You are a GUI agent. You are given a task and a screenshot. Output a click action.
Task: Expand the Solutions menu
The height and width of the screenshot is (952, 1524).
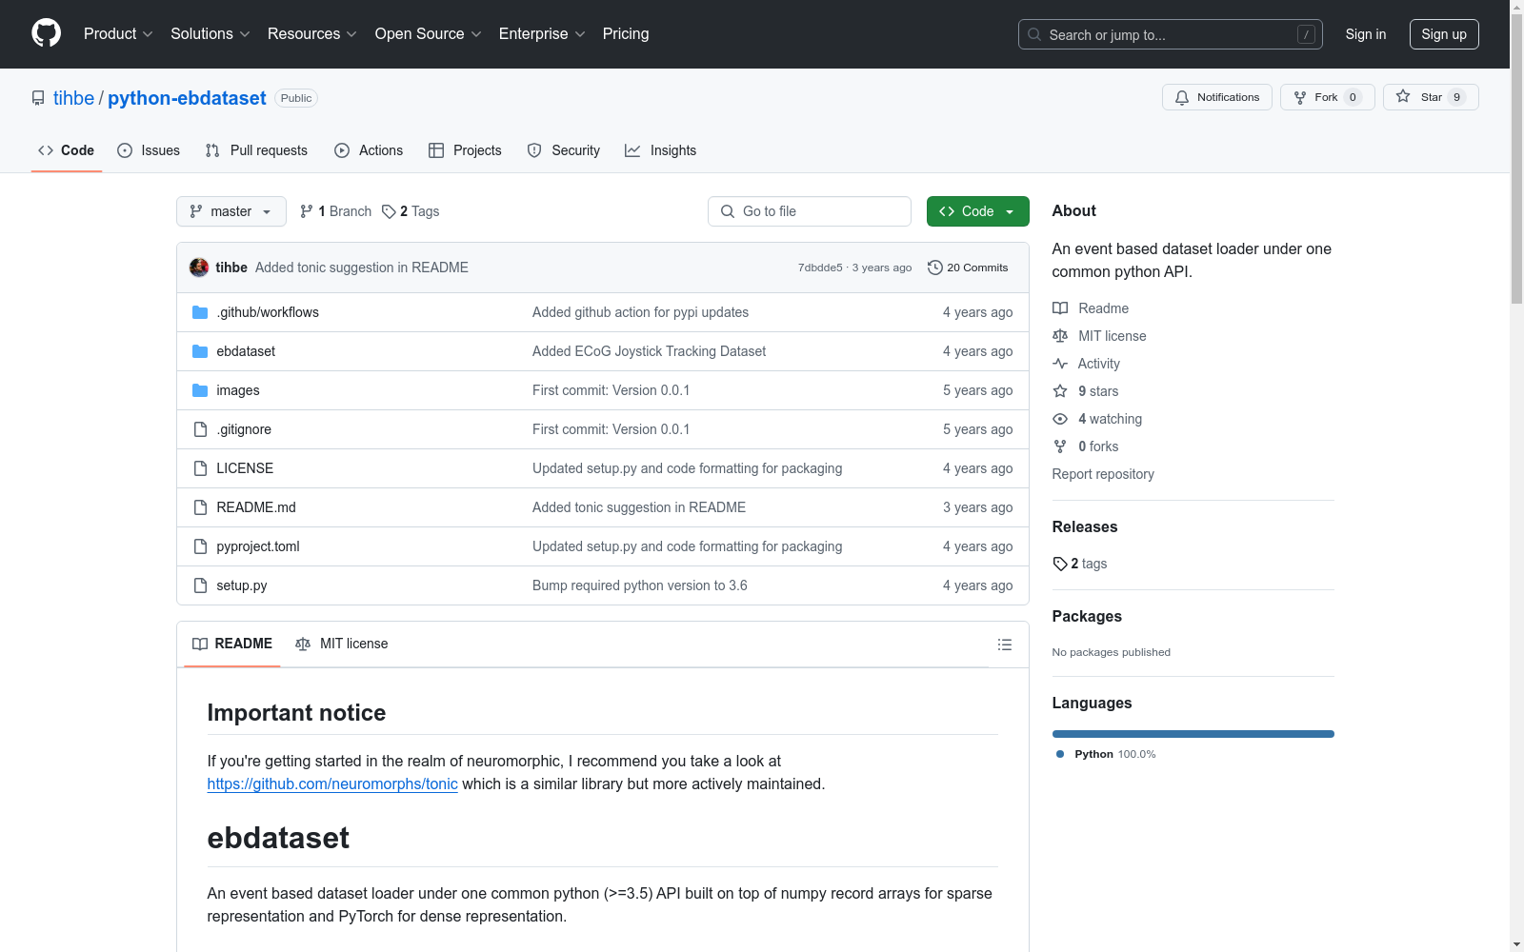pyautogui.click(x=211, y=33)
